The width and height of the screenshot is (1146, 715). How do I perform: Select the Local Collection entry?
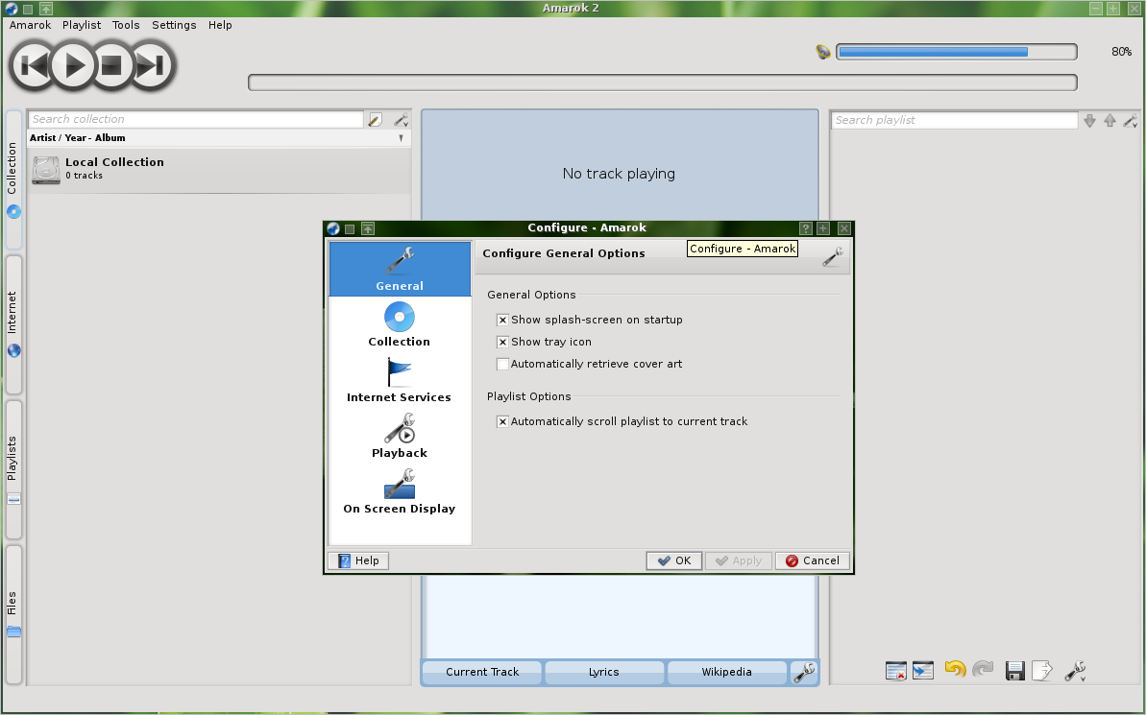(x=218, y=170)
